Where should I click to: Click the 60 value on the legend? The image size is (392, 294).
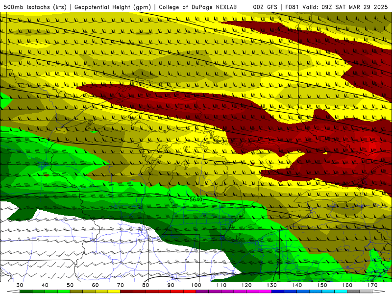click(x=95, y=285)
